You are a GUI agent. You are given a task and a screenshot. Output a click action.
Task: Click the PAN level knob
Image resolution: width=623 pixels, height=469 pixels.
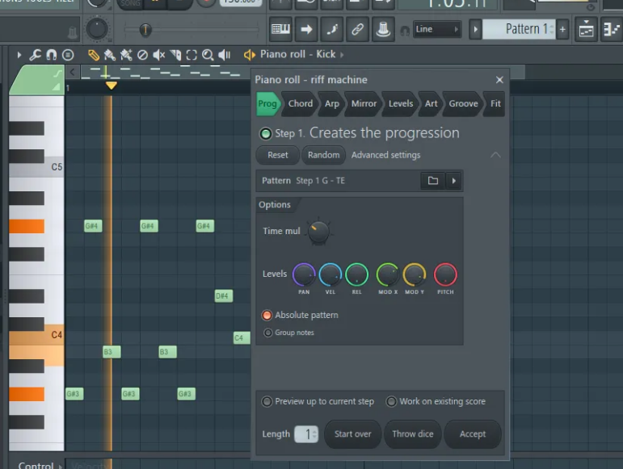point(304,274)
